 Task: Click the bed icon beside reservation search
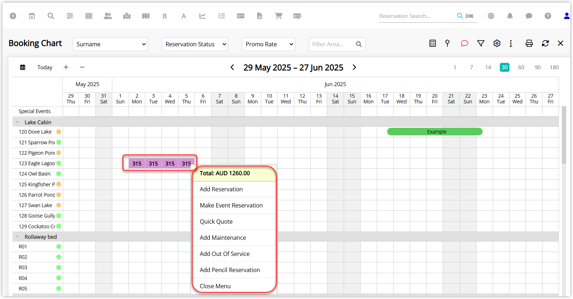pos(469,16)
